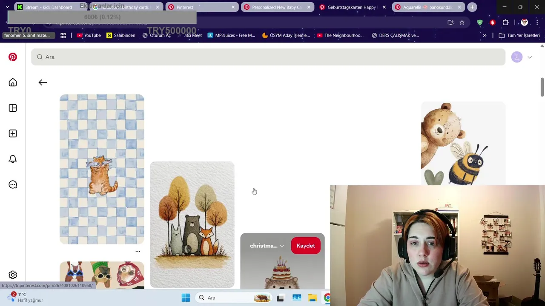Close the Pinterest tab
The image size is (545, 306).
[x=233, y=7]
